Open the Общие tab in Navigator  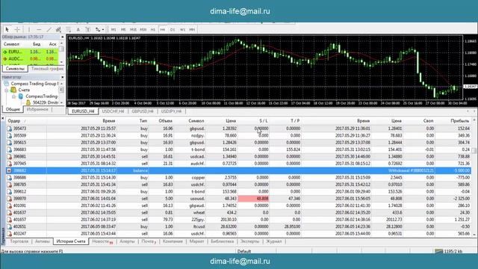point(13,109)
